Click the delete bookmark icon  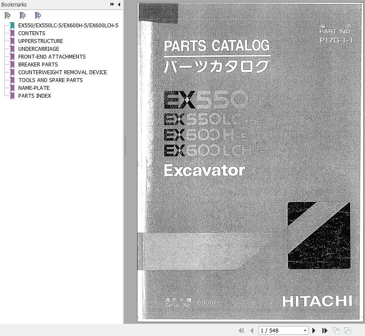[x=7, y=16]
